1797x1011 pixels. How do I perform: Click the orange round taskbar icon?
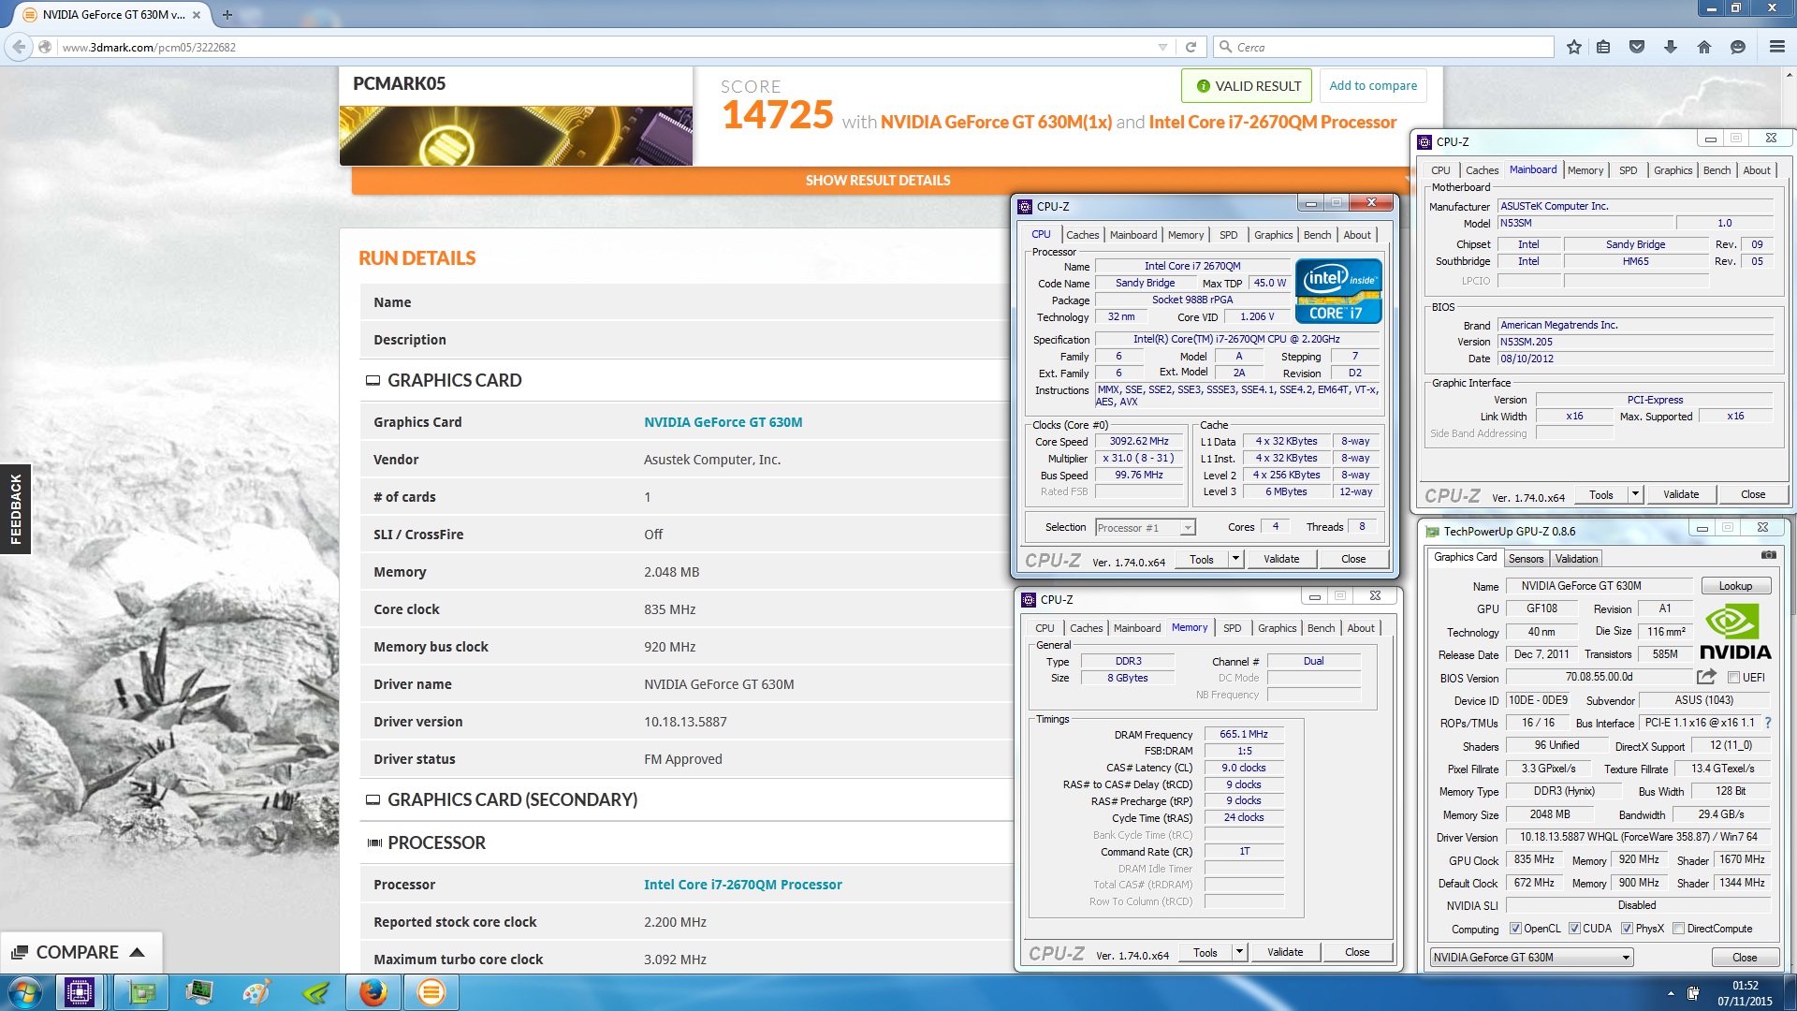(x=431, y=992)
